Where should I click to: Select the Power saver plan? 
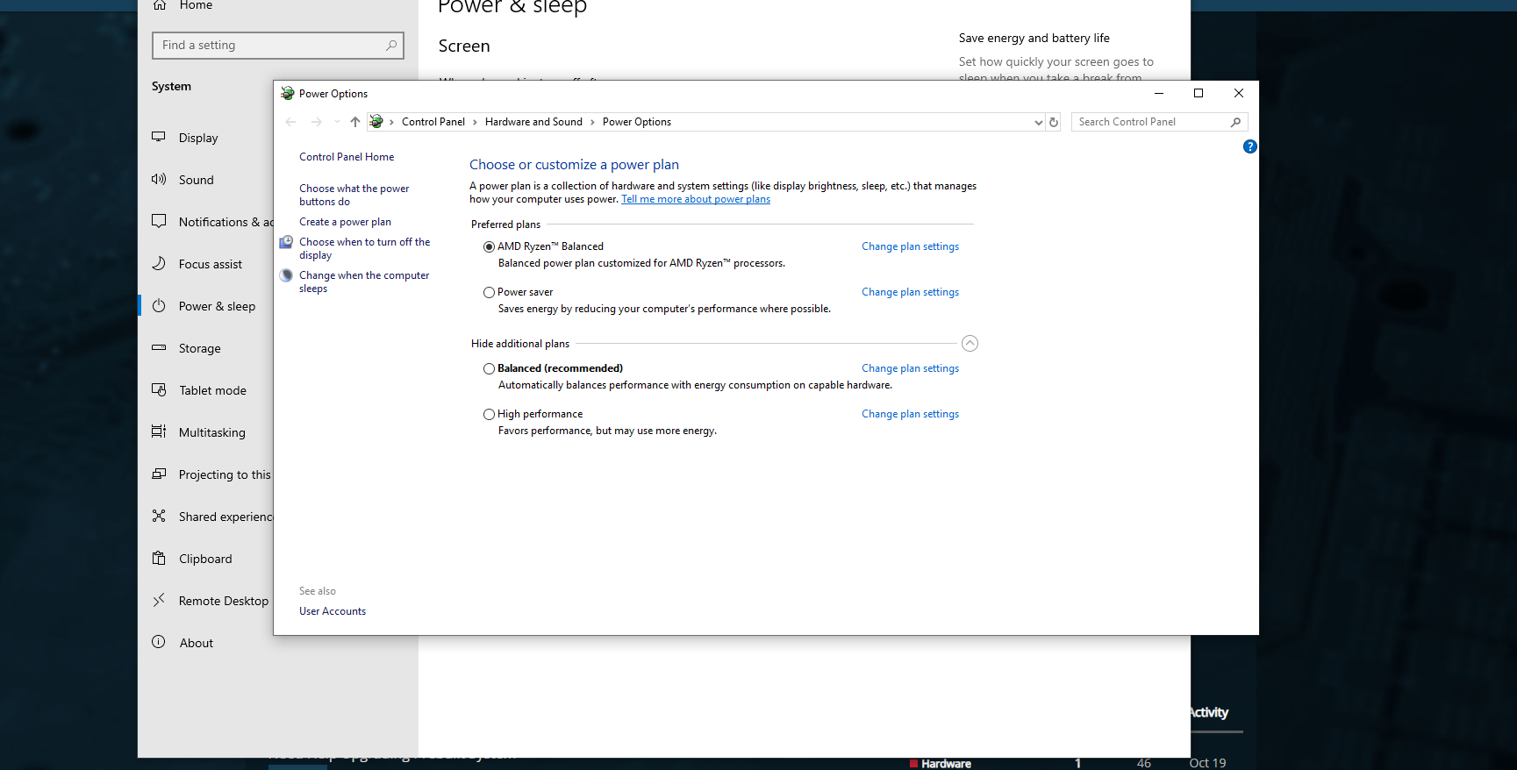[x=489, y=292]
